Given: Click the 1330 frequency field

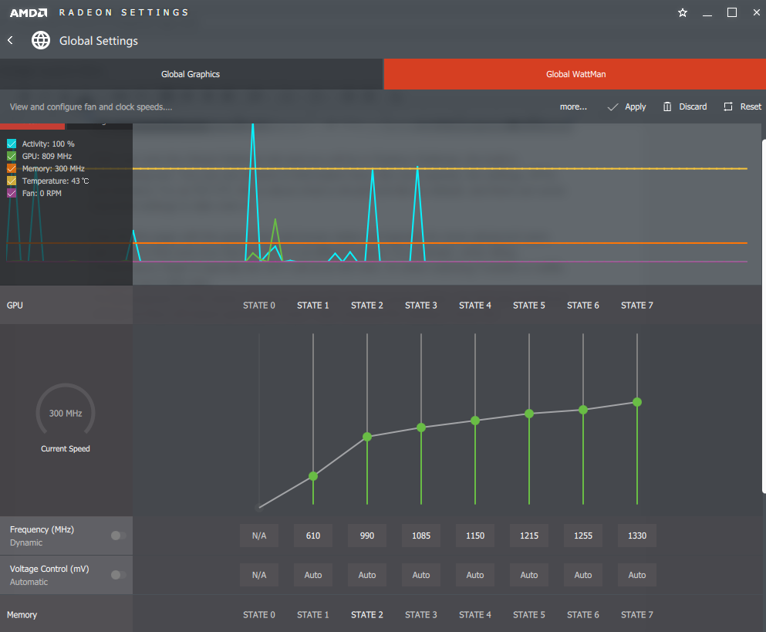Looking at the screenshot, I should [x=637, y=536].
